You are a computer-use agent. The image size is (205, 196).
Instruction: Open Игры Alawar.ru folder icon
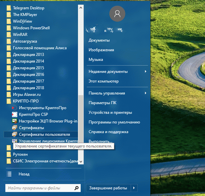9,95
